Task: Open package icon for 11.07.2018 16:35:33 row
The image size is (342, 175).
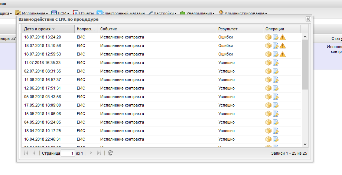Action: pos(268,63)
